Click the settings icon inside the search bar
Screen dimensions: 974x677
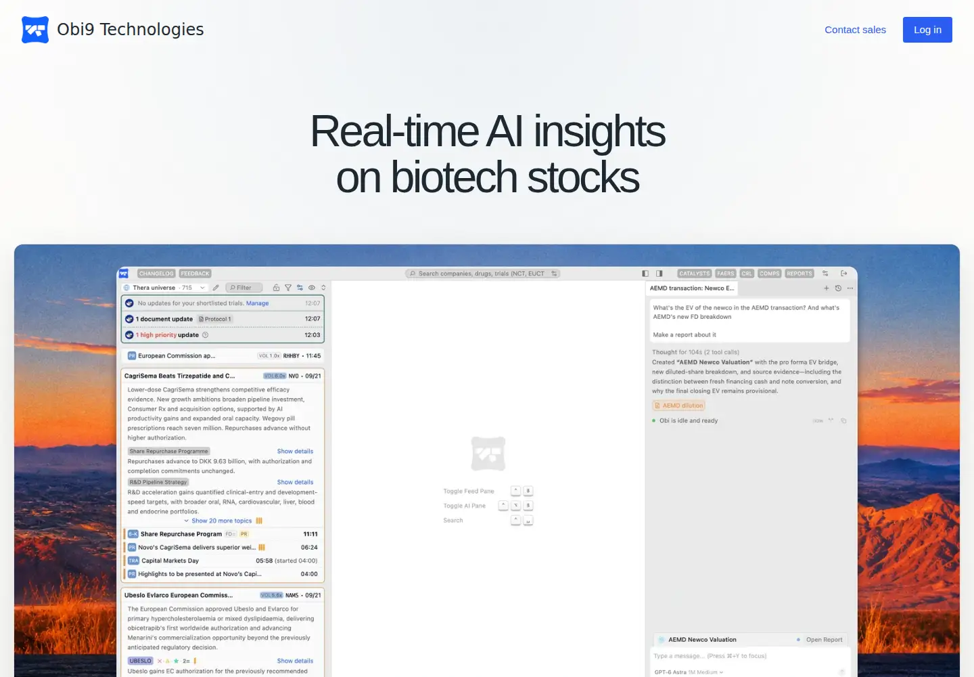click(x=554, y=274)
